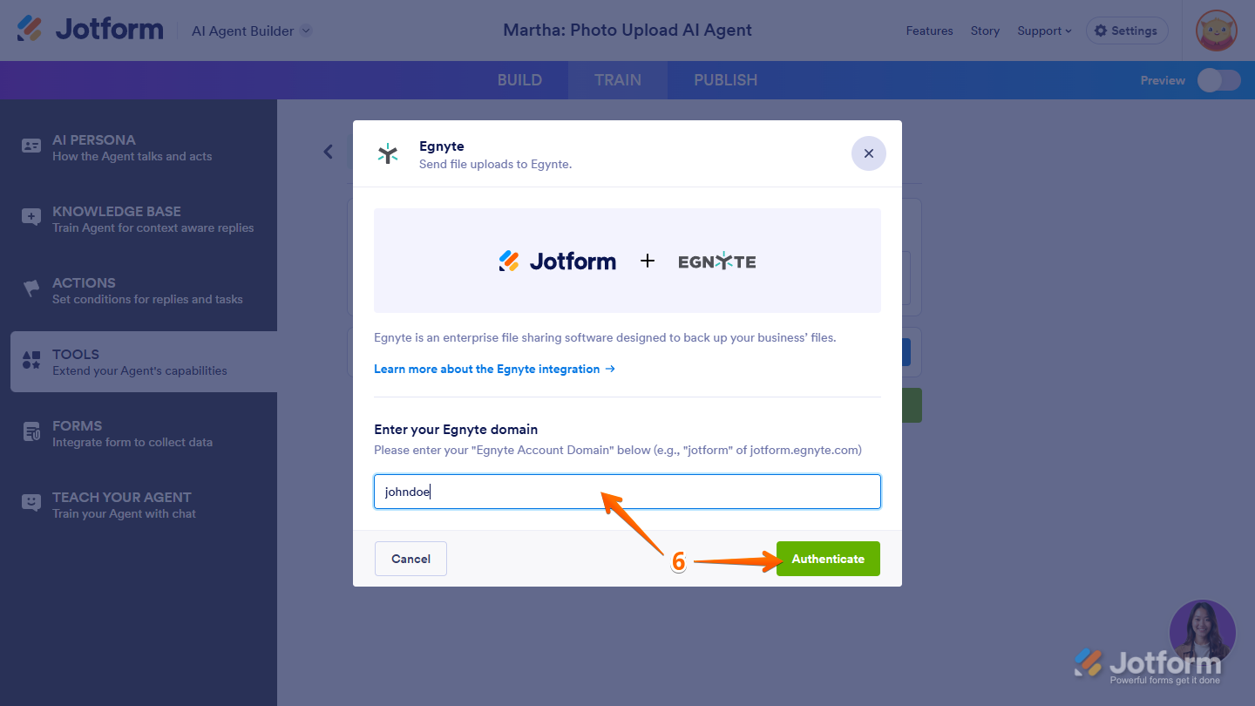
Task: Switch to the PUBLISH tab
Action: click(725, 80)
